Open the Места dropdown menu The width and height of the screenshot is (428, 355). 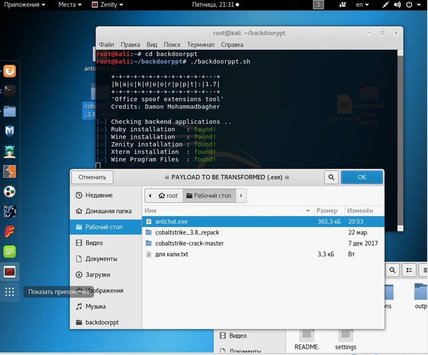coord(69,5)
